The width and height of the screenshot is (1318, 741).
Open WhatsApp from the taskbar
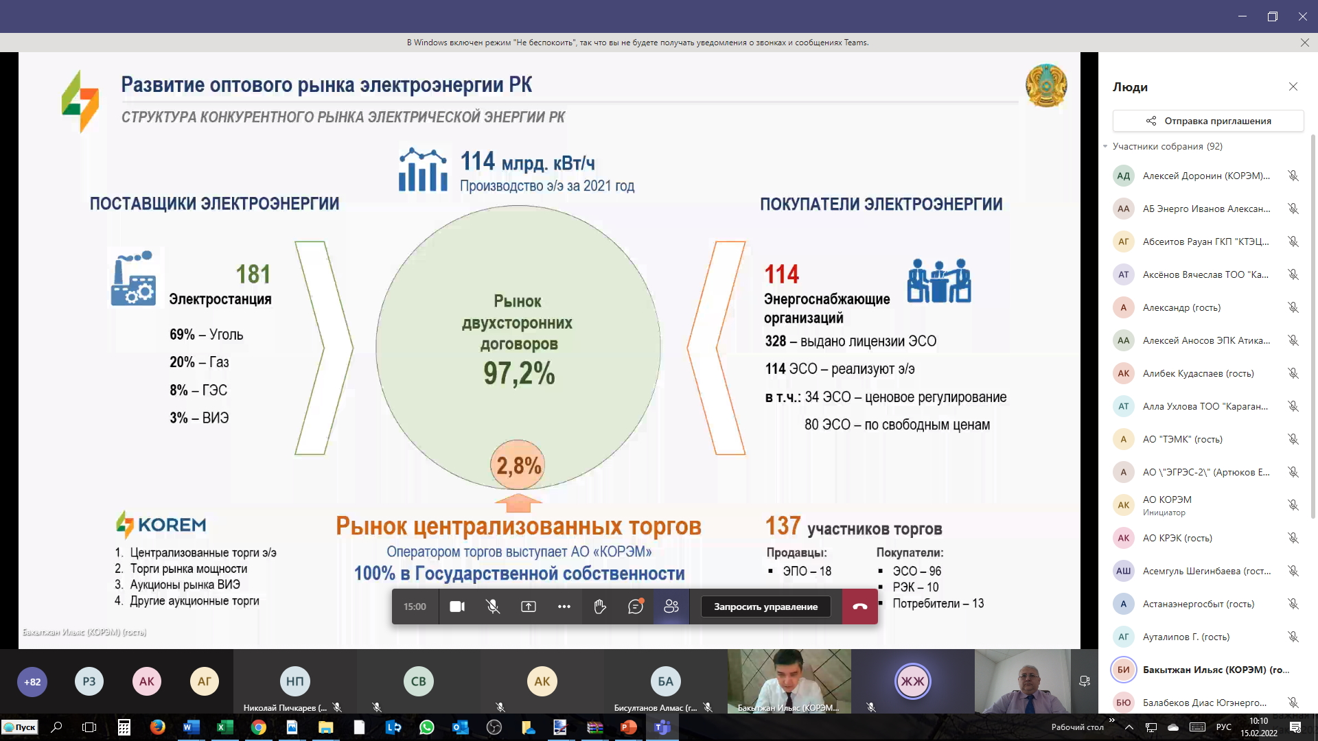tap(426, 727)
